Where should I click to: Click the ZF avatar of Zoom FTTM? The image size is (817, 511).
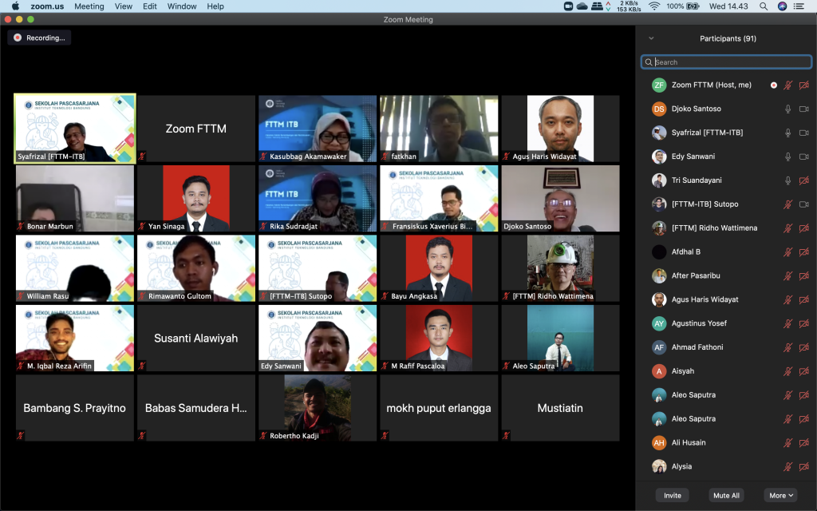(x=659, y=85)
